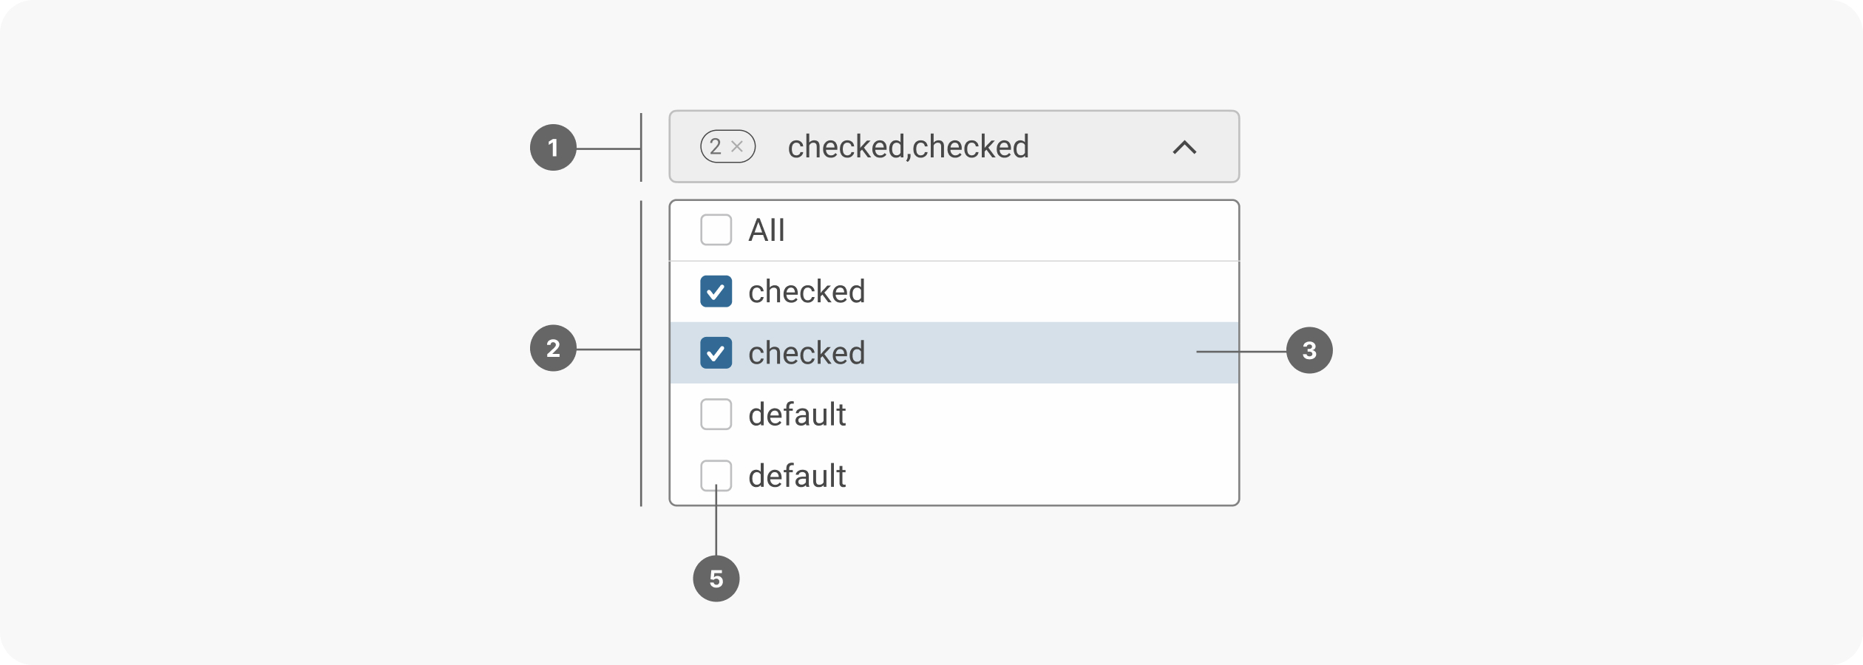Click the non-highlighted "checked" option label
1863x665 pixels.
click(x=807, y=292)
